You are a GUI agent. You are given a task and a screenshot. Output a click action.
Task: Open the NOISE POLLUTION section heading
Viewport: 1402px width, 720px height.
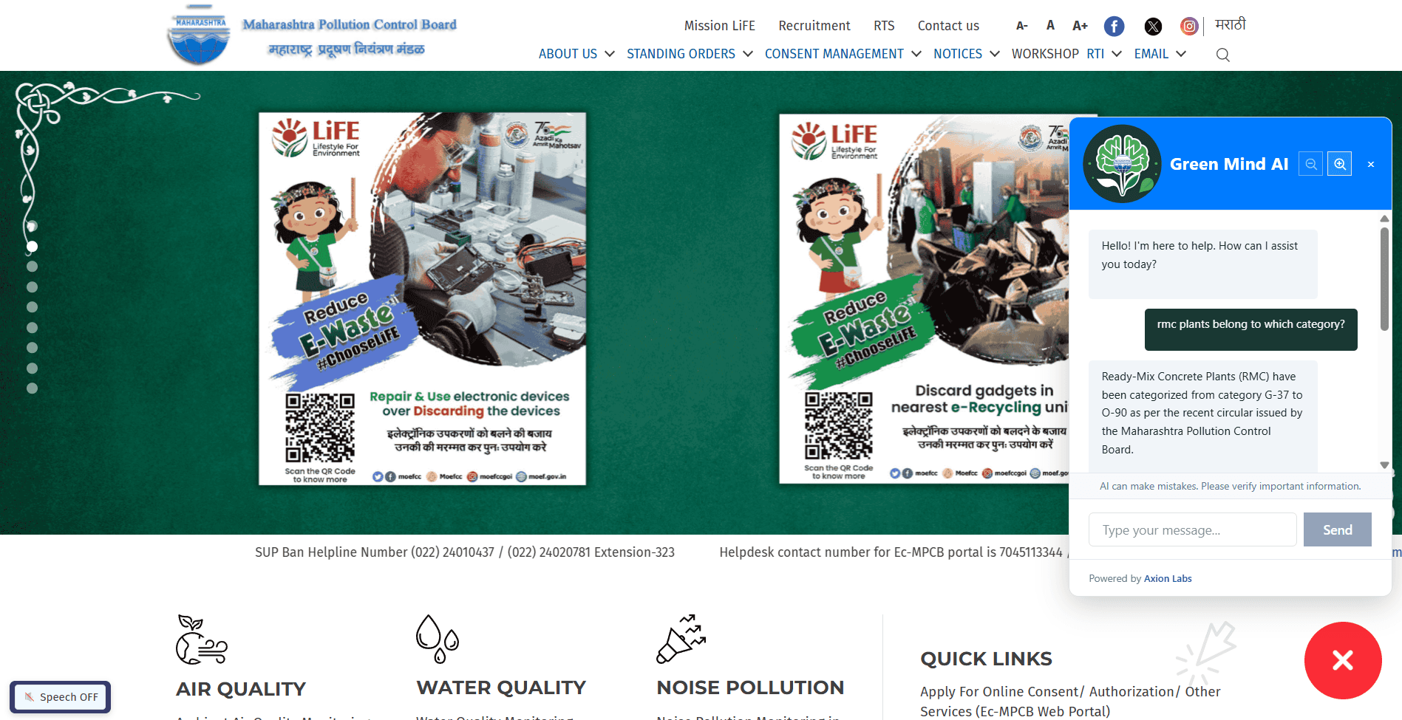point(750,688)
